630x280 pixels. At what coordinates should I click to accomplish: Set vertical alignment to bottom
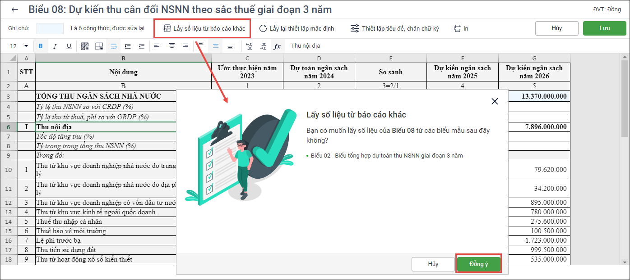230,46
